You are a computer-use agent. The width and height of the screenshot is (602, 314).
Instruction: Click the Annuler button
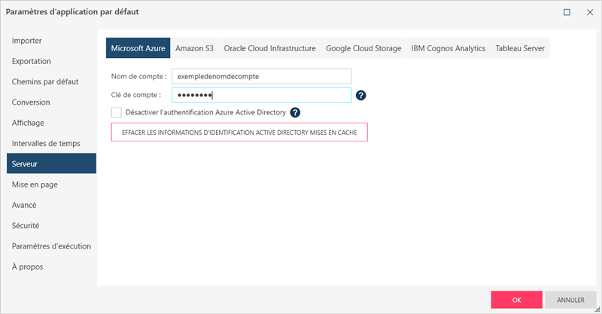coord(570,299)
